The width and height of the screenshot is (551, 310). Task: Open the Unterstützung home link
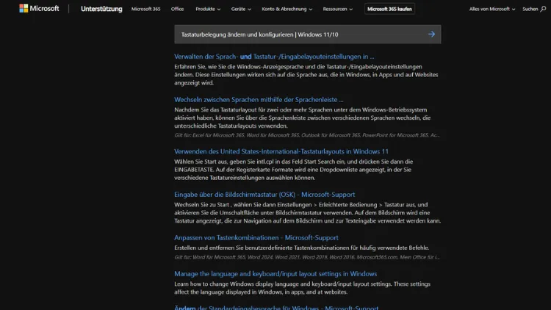(101, 9)
